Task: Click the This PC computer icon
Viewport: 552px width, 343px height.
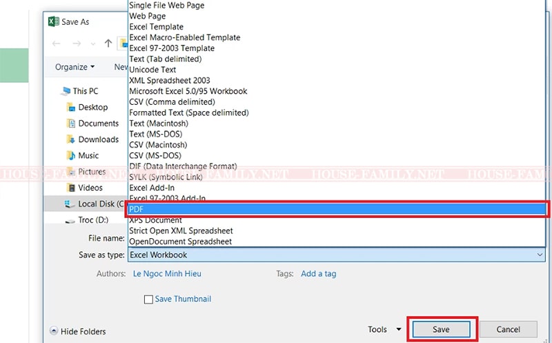Action: click(66, 91)
